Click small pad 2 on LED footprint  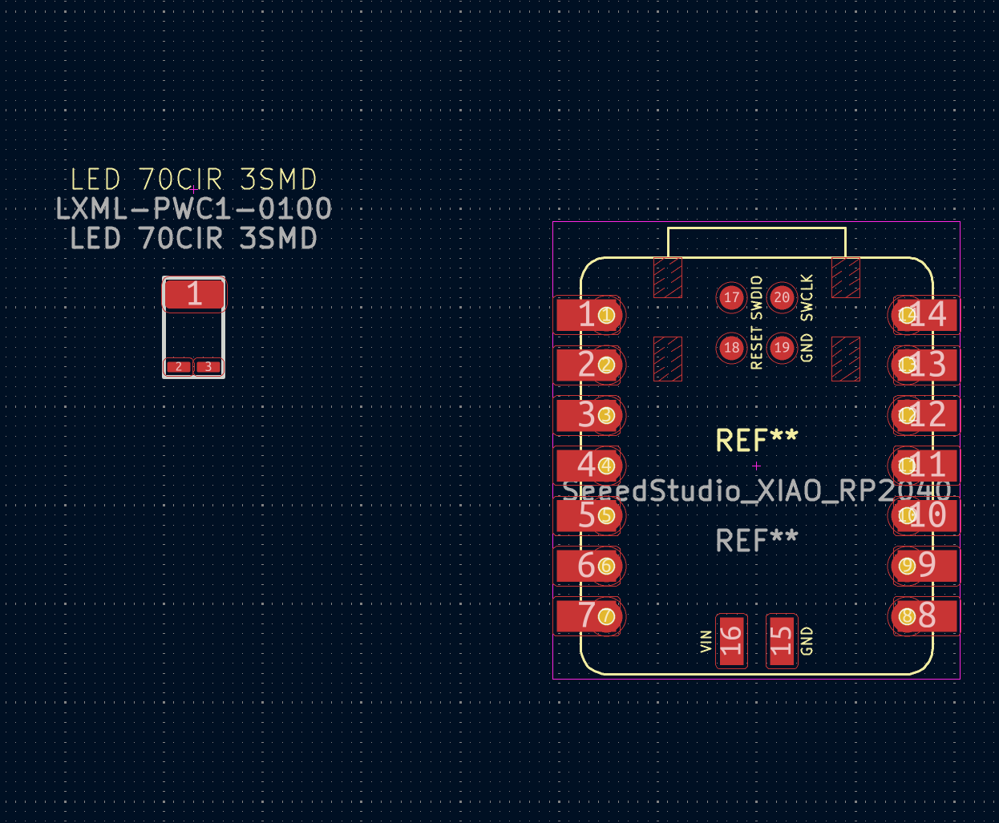point(178,367)
